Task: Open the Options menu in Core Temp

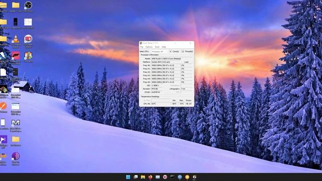Action: pyautogui.click(x=149, y=47)
